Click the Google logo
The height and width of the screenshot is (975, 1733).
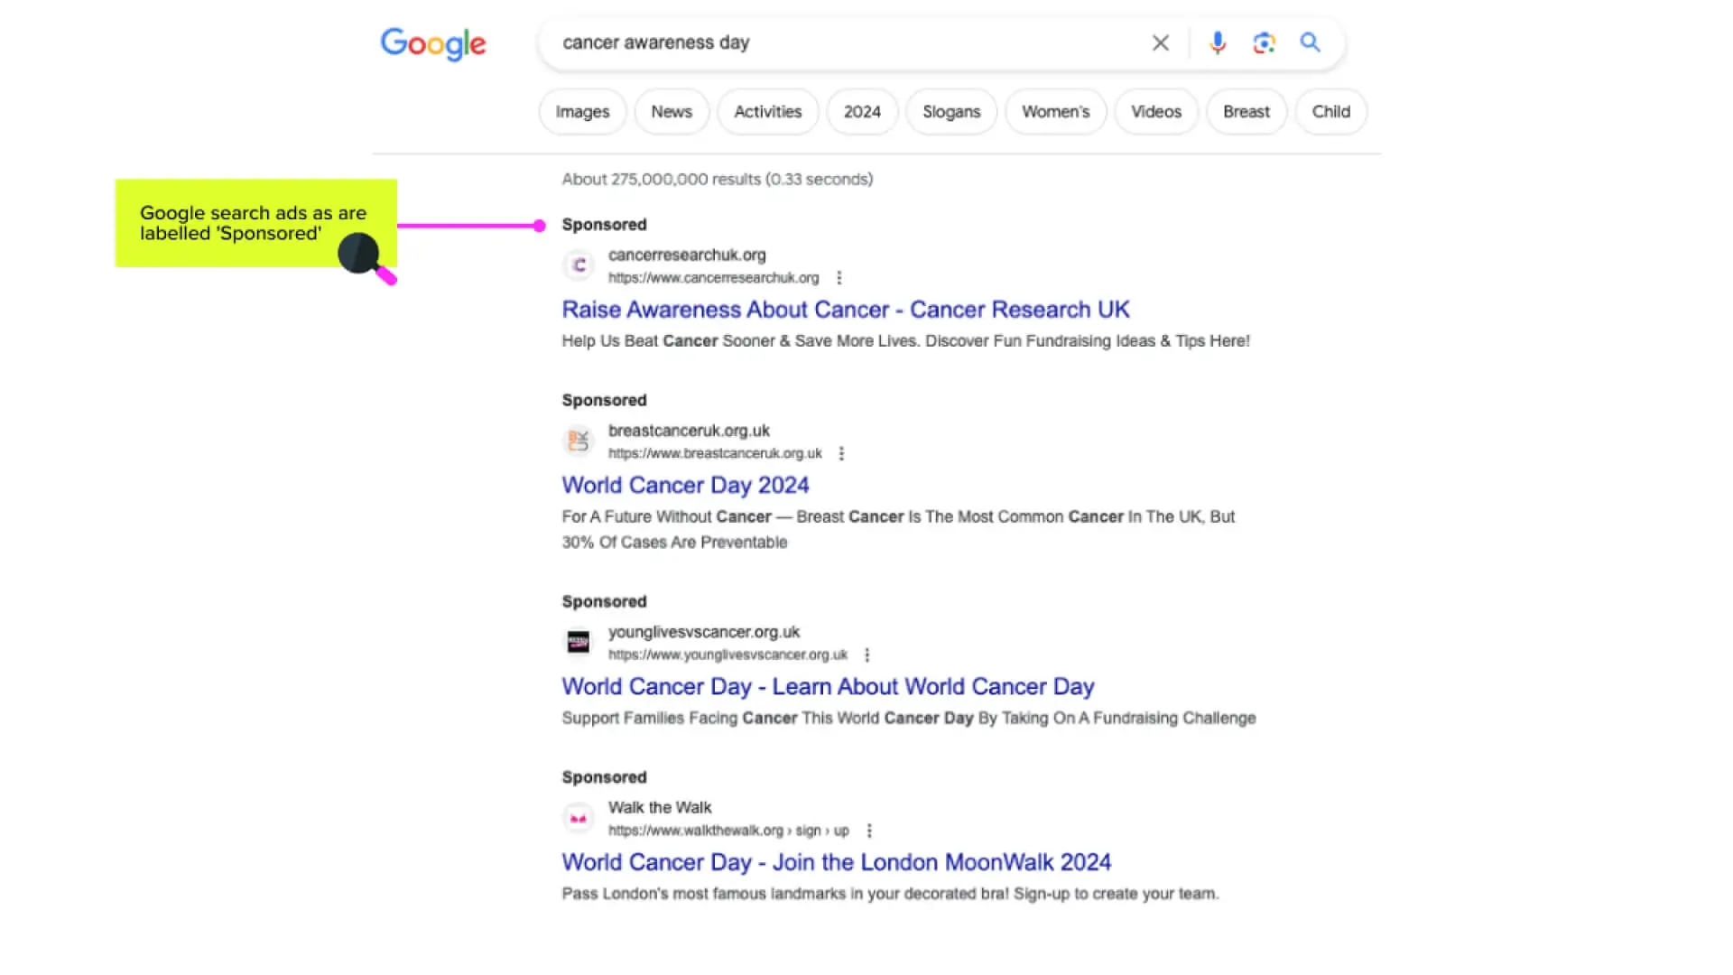point(433,43)
